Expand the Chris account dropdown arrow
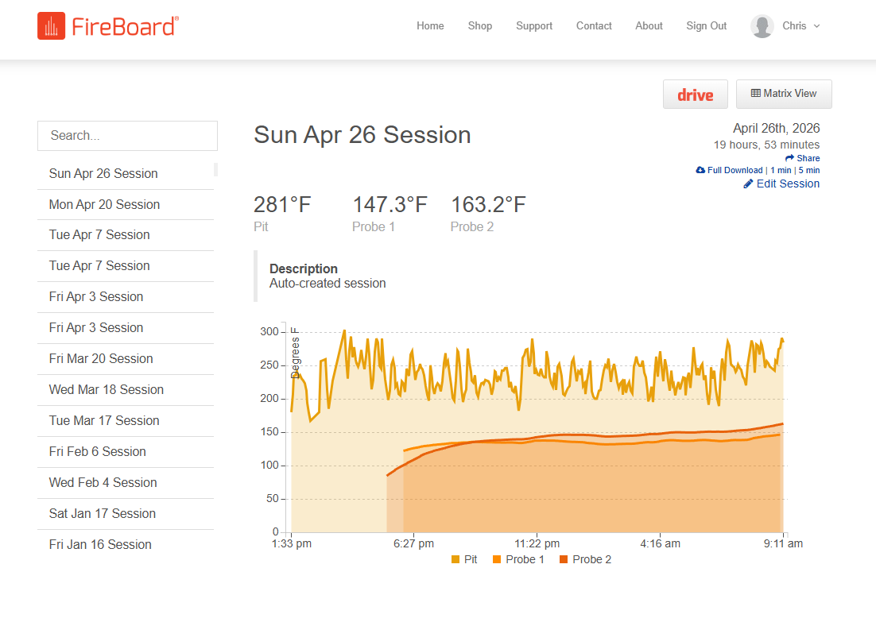 816,26
